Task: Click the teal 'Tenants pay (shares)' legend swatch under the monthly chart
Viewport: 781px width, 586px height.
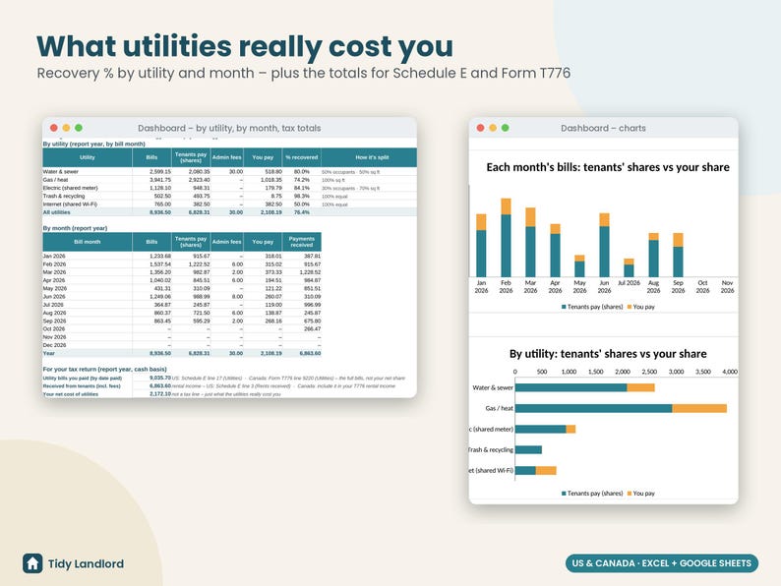Action: 564,307
